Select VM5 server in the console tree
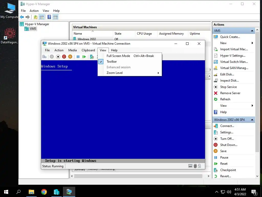 click(33, 29)
